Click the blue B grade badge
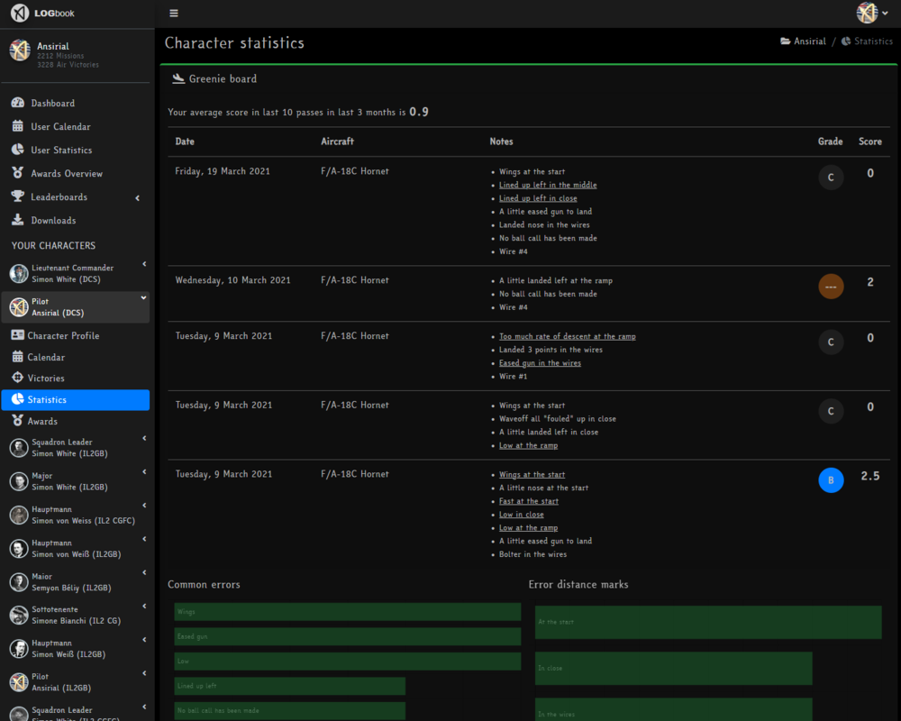 [x=831, y=480]
